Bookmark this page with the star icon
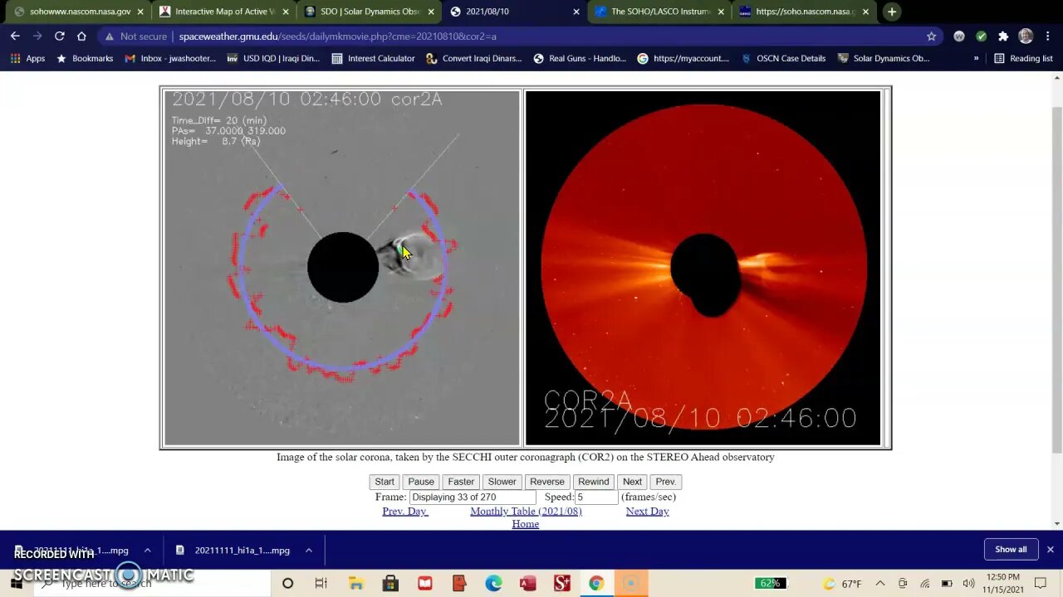1063x597 pixels. pos(931,36)
